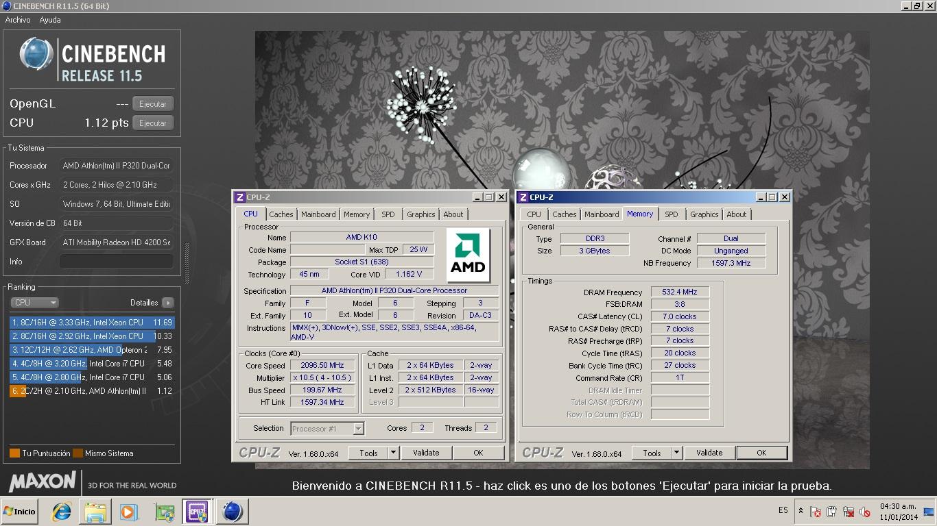This screenshot has height=526, width=937.
Task: Click Tools button in CPU-Z Memory window
Action: click(652, 453)
